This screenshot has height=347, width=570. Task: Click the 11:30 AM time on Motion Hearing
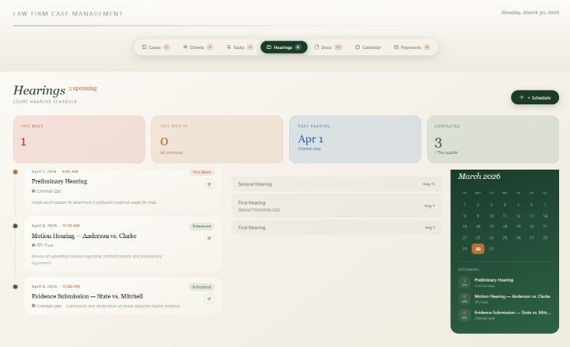click(71, 226)
